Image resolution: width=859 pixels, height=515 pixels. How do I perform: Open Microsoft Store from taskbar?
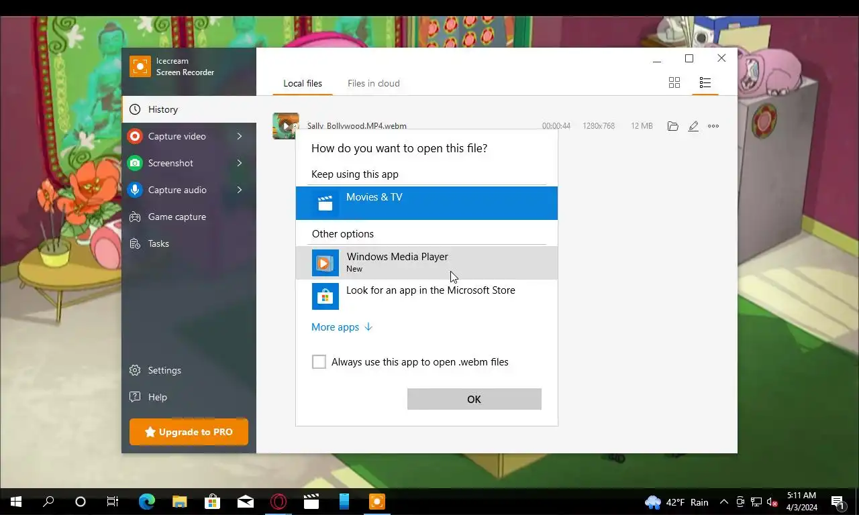[212, 502]
